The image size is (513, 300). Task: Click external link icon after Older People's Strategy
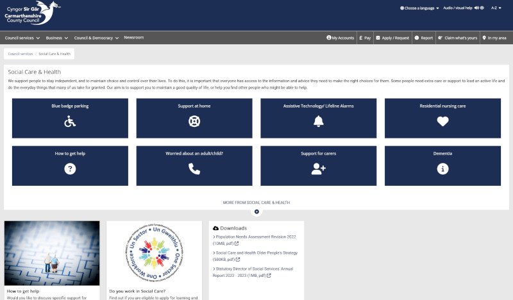coord(238,260)
